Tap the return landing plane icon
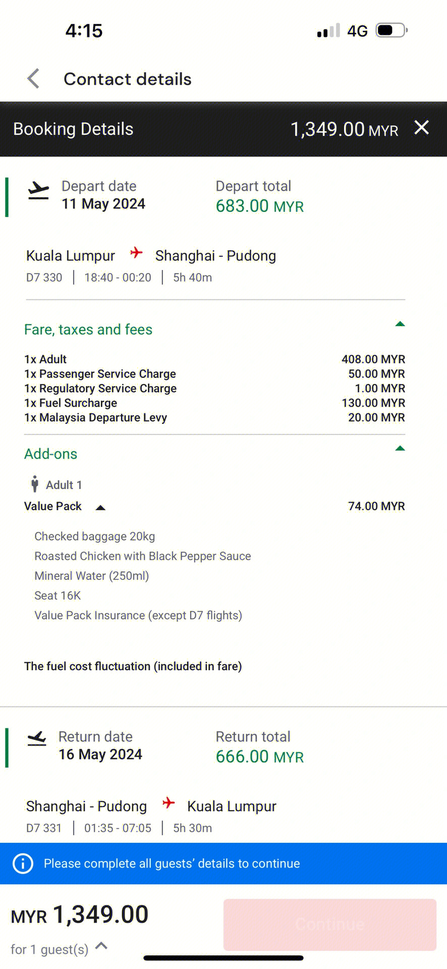Screen dimensions: 447x969 click(37, 739)
